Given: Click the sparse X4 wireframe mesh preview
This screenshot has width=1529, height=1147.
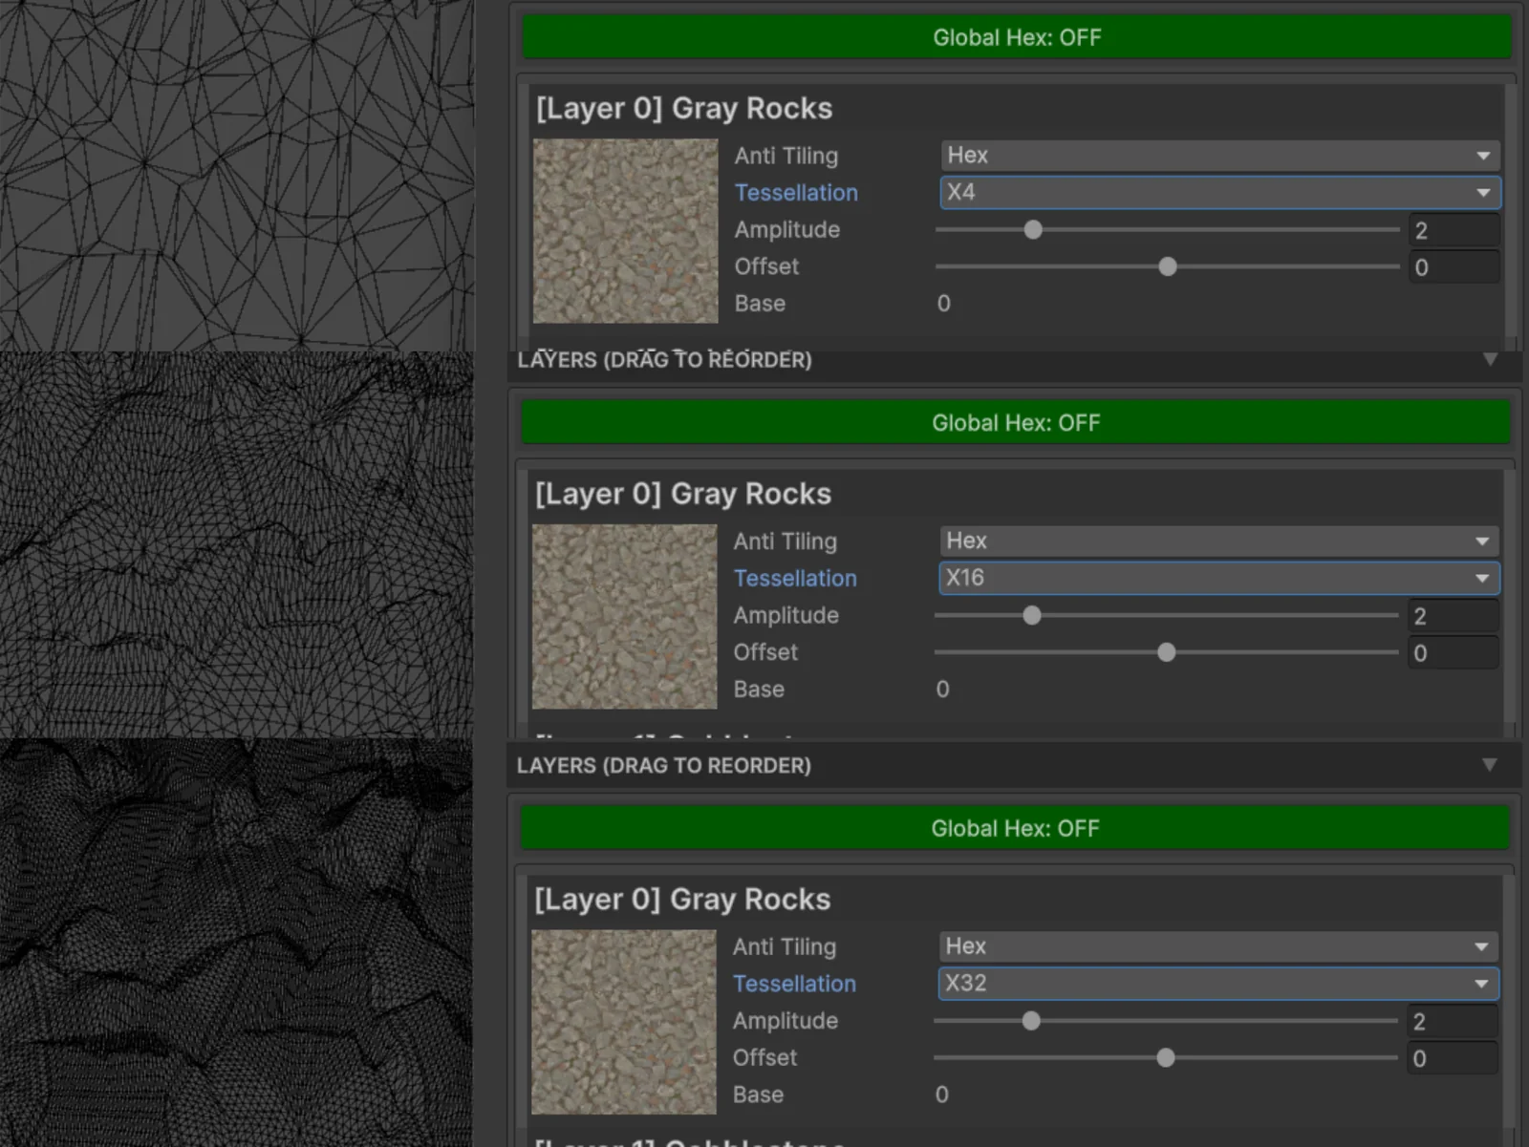Looking at the screenshot, I should pyautogui.click(x=237, y=175).
